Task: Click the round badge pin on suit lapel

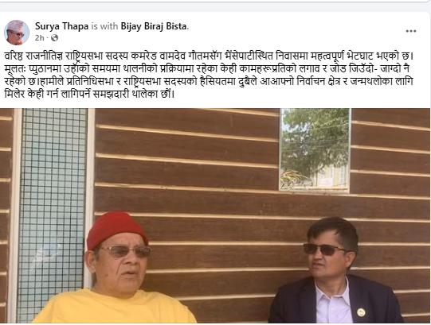Action: coord(361,312)
